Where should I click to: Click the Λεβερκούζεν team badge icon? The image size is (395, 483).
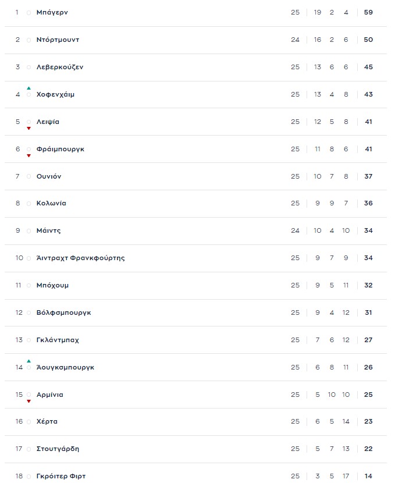[28, 67]
